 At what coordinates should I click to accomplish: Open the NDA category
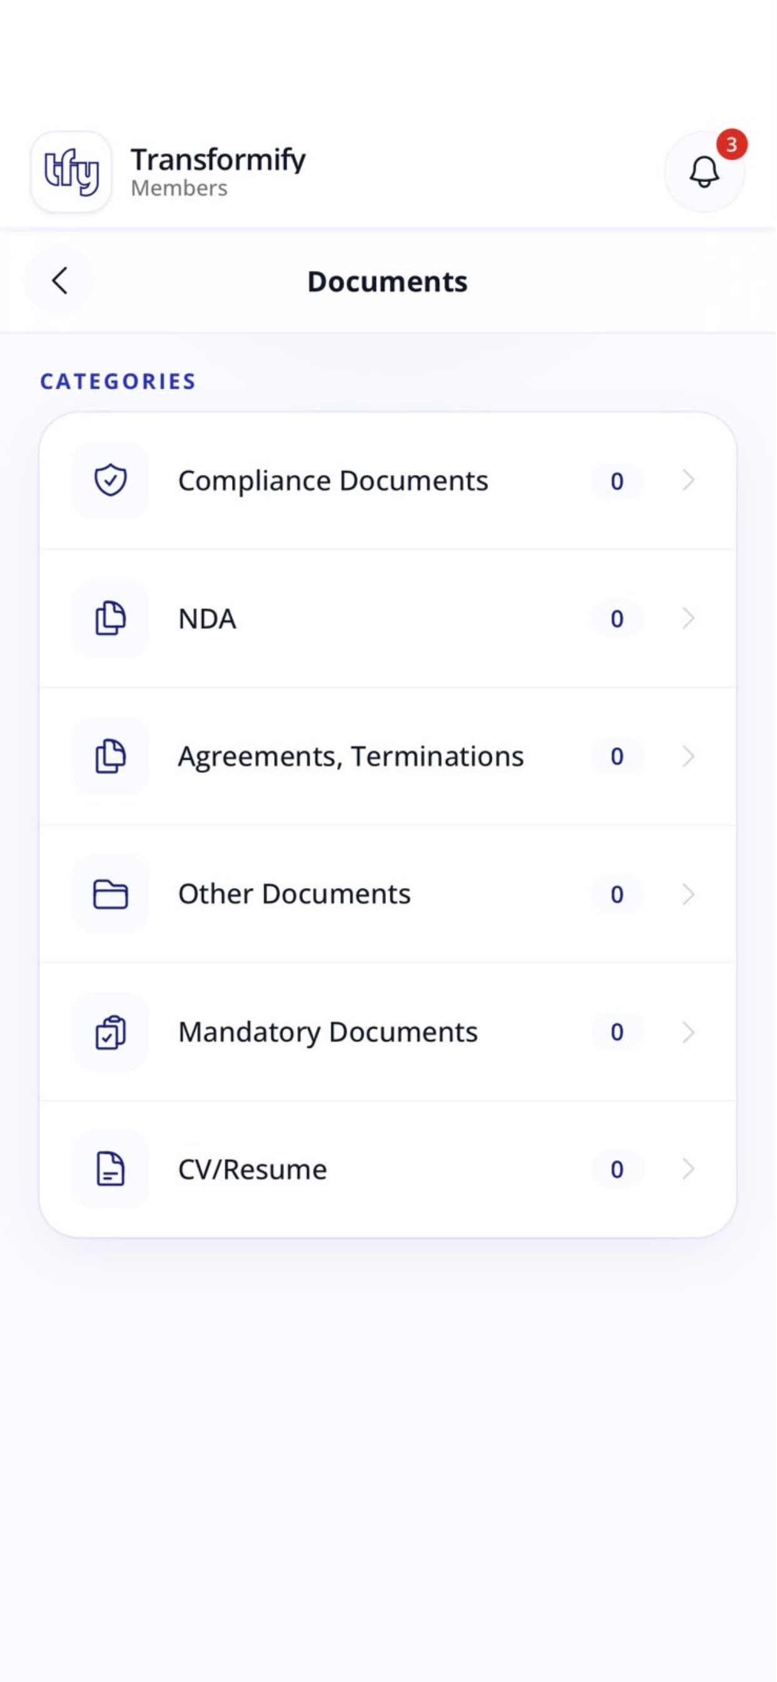tap(388, 618)
